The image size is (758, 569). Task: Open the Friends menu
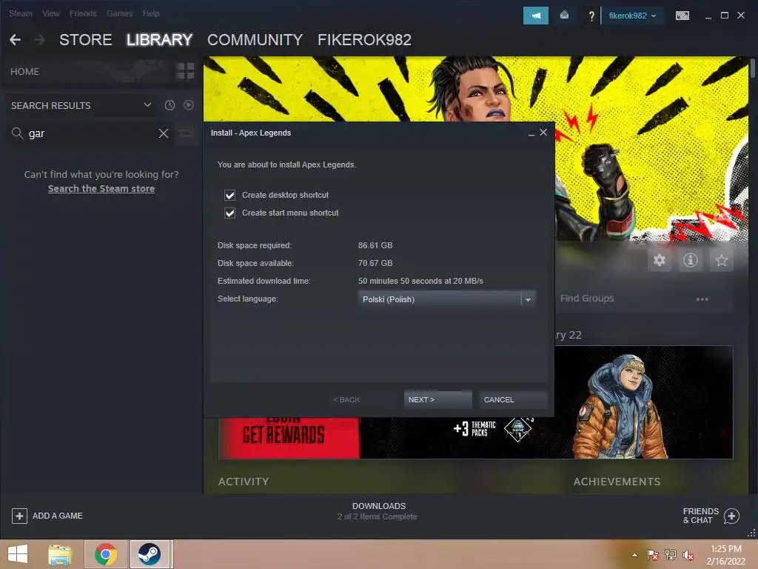(x=83, y=13)
